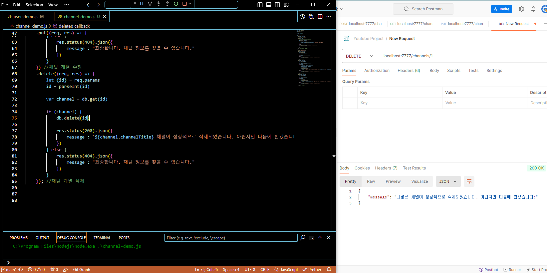Restart the debug session with the green icon
The width and height of the screenshot is (547, 273).
[176, 4]
